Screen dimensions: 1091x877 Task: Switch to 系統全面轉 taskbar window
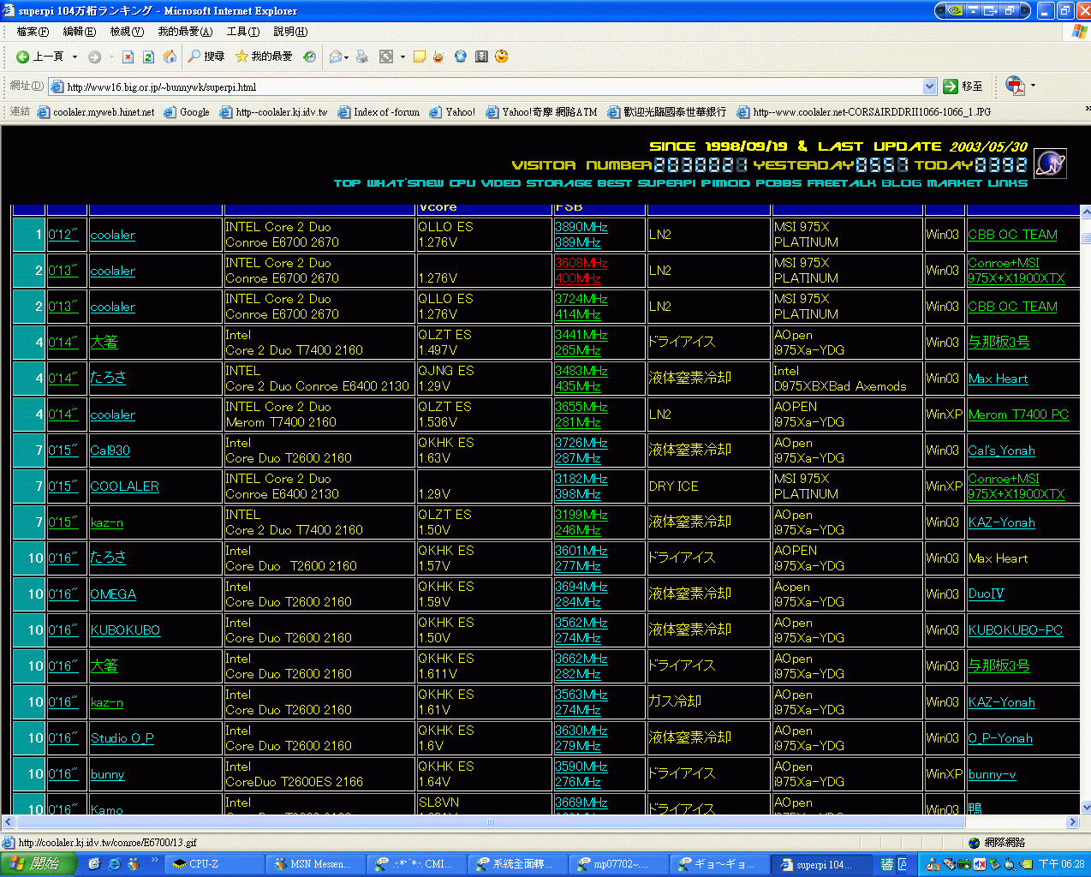(516, 864)
